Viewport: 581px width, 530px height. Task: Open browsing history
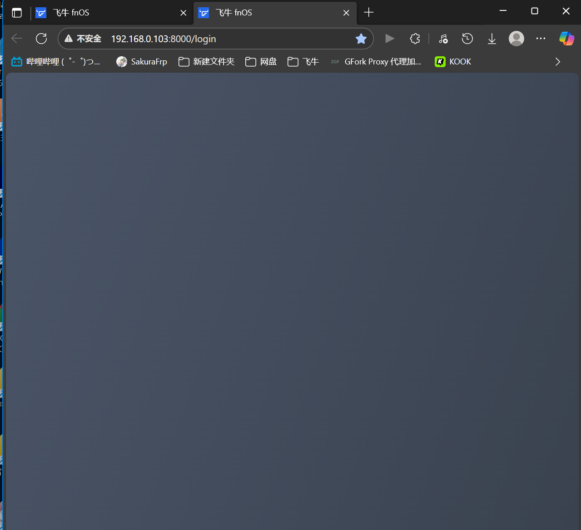467,39
